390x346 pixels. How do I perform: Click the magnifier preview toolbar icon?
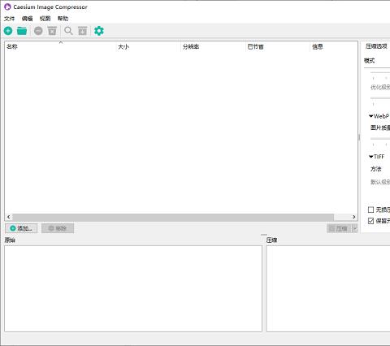(x=68, y=31)
